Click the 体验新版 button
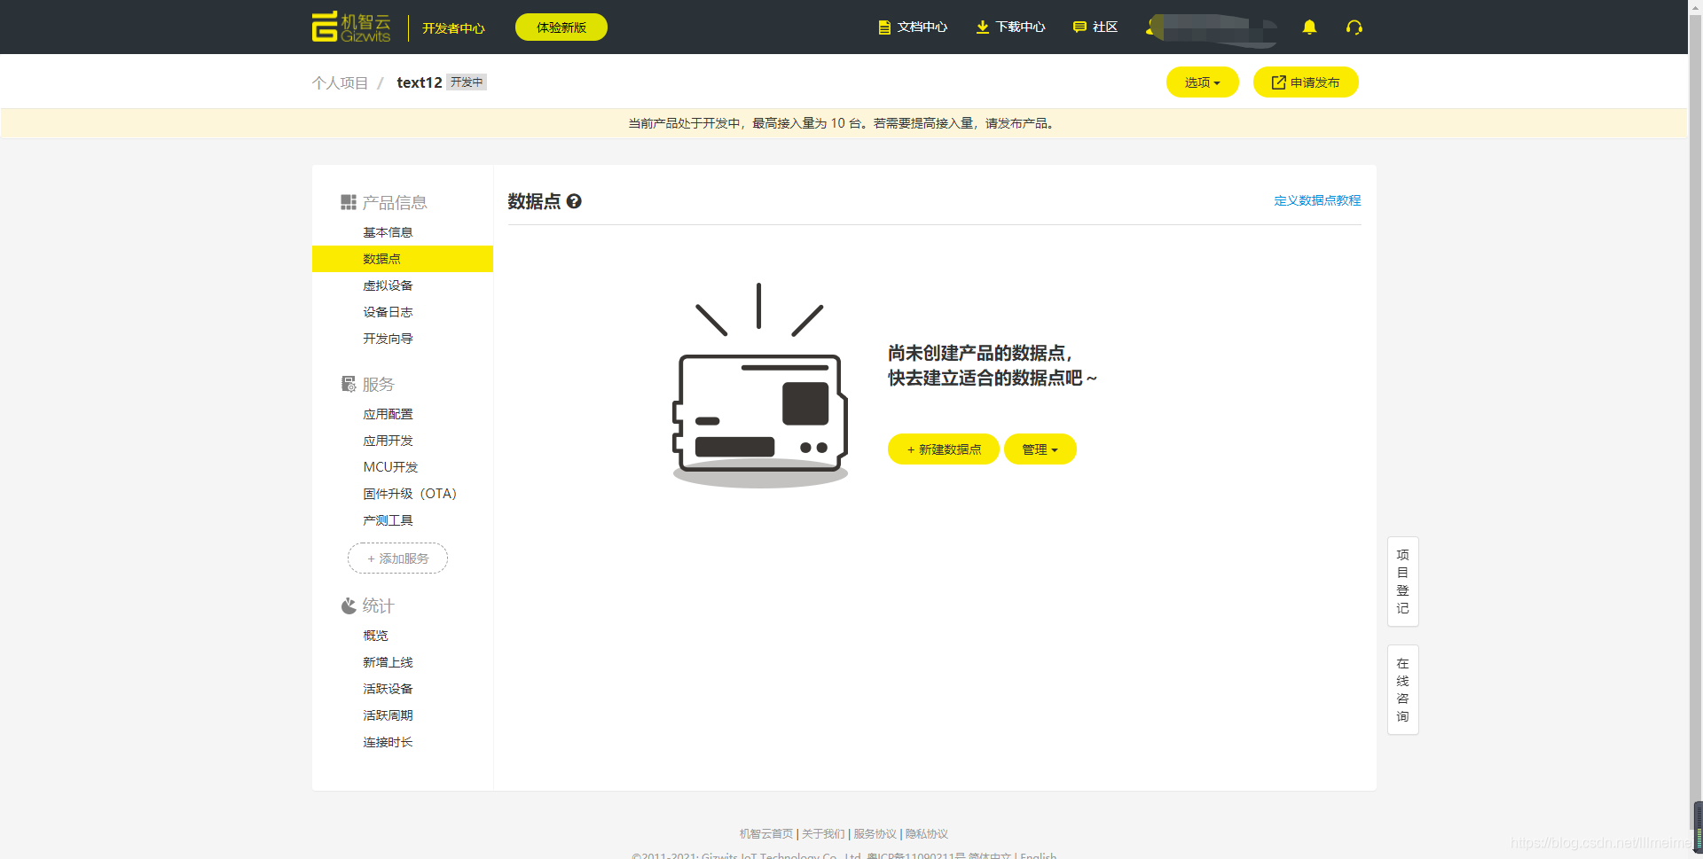This screenshot has width=1703, height=859. 561,27
